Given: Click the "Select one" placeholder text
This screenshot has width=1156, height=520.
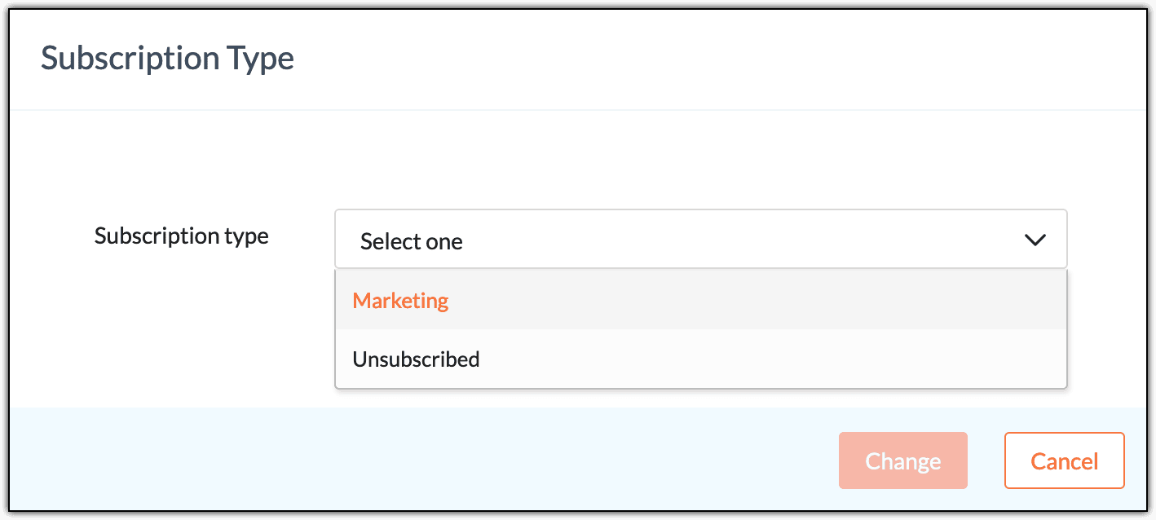Looking at the screenshot, I should pyautogui.click(x=412, y=241).
